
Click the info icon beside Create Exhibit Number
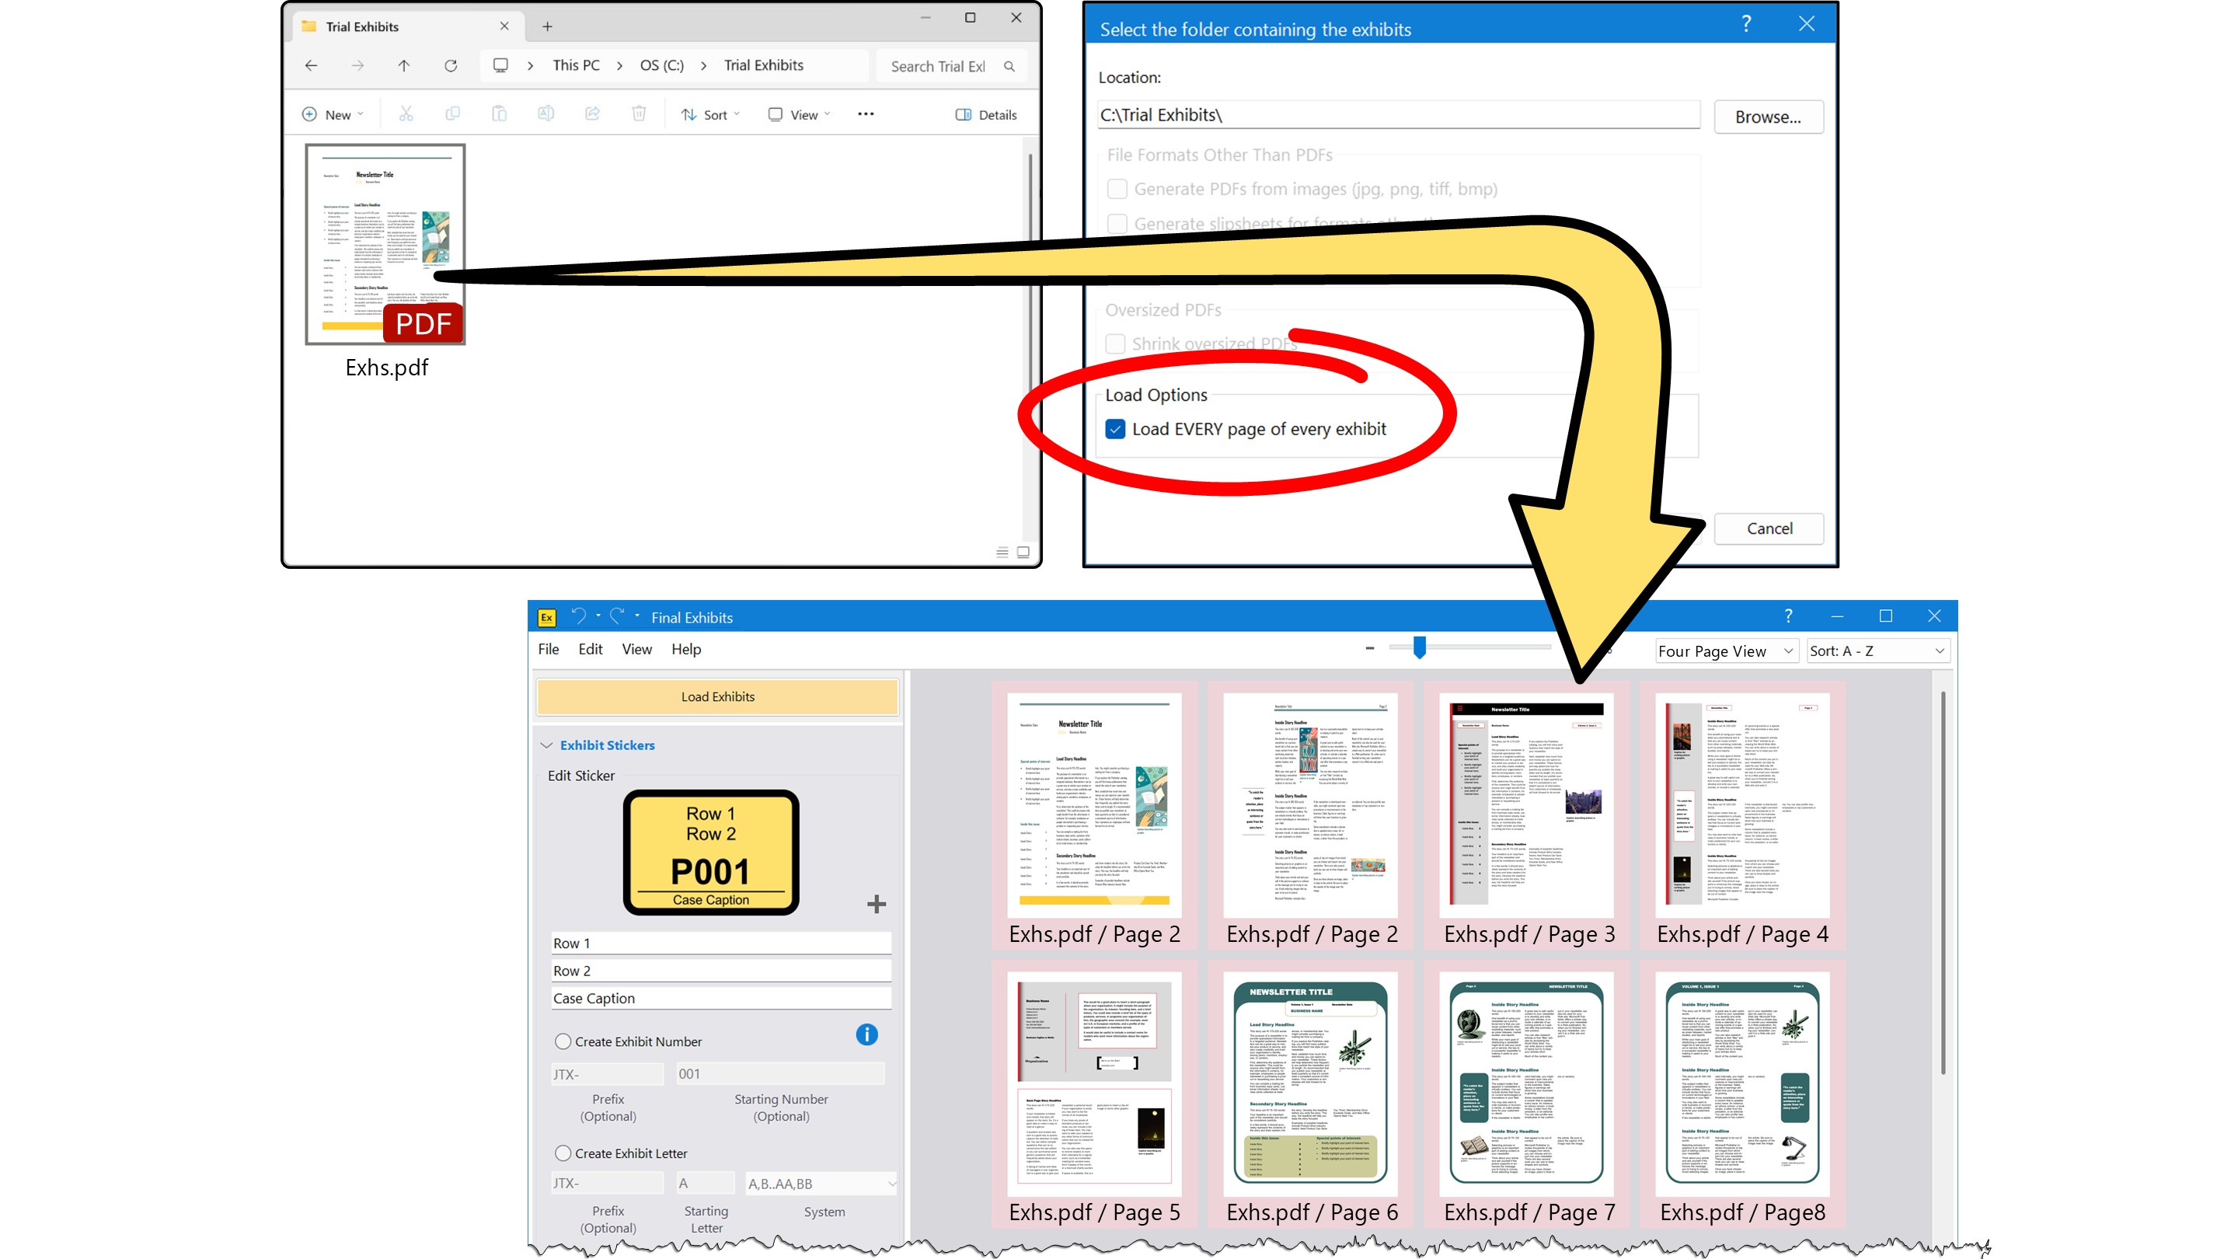click(866, 1035)
